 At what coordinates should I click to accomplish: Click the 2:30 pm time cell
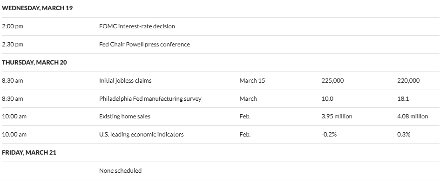pyautogui.click(x=13, y=45)
